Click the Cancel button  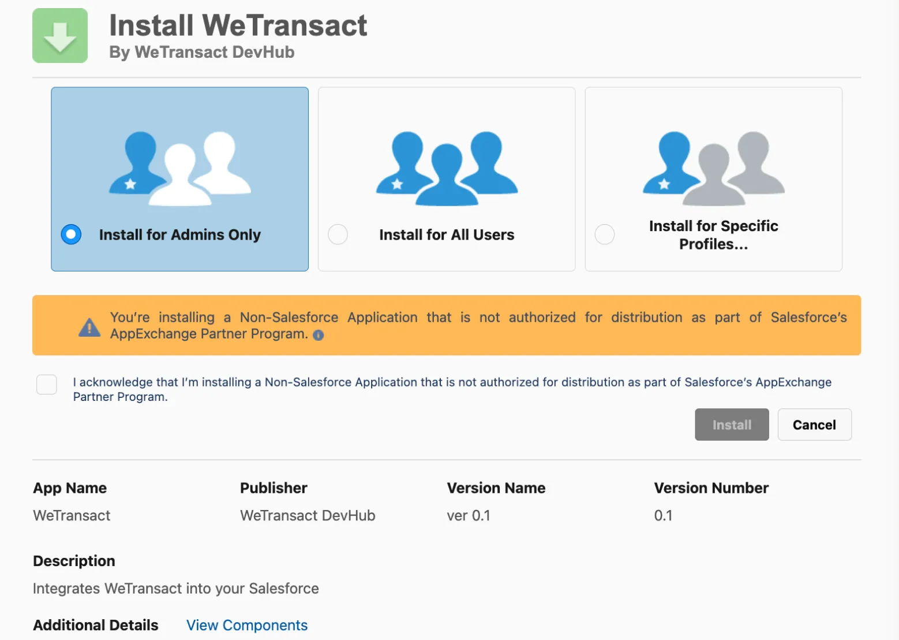point(814,425)
